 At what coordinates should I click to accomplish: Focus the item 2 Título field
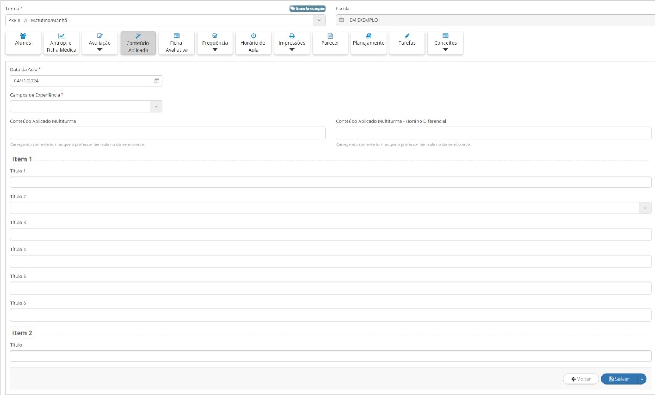click(330, 356)
